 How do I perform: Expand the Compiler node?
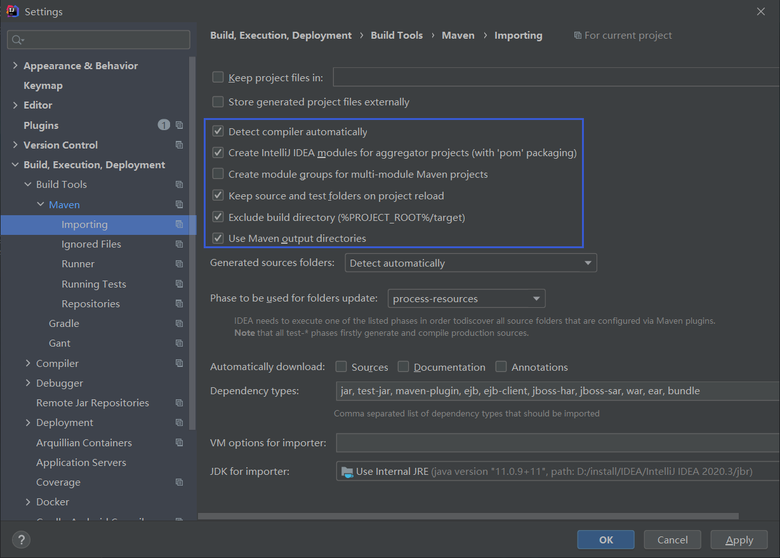(28, 363)
